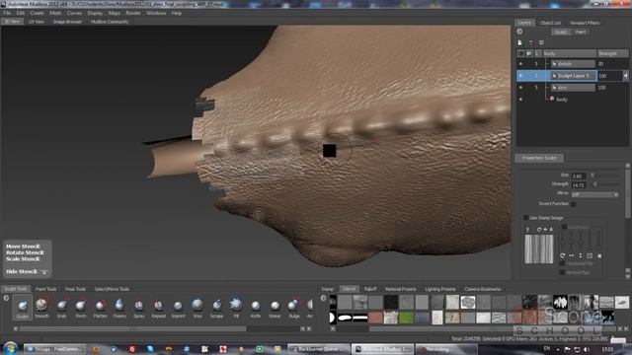Select the skin layer name
The image size is (632, 355).
pos(573,88)
